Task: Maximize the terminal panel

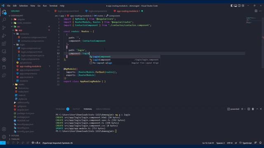Action: (x=257, y=109)
